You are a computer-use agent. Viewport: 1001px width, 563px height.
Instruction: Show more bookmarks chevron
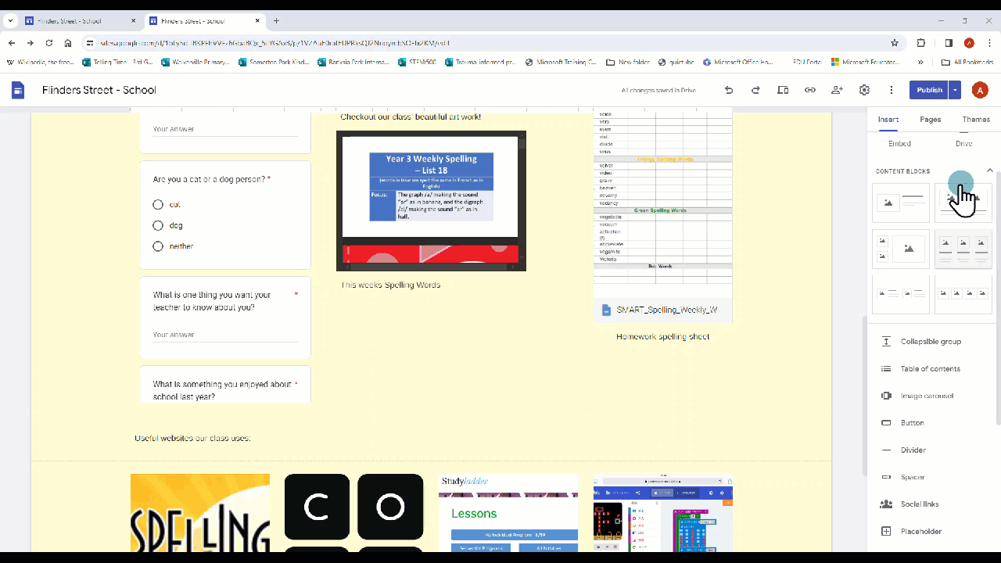click(x=920, y=62)
